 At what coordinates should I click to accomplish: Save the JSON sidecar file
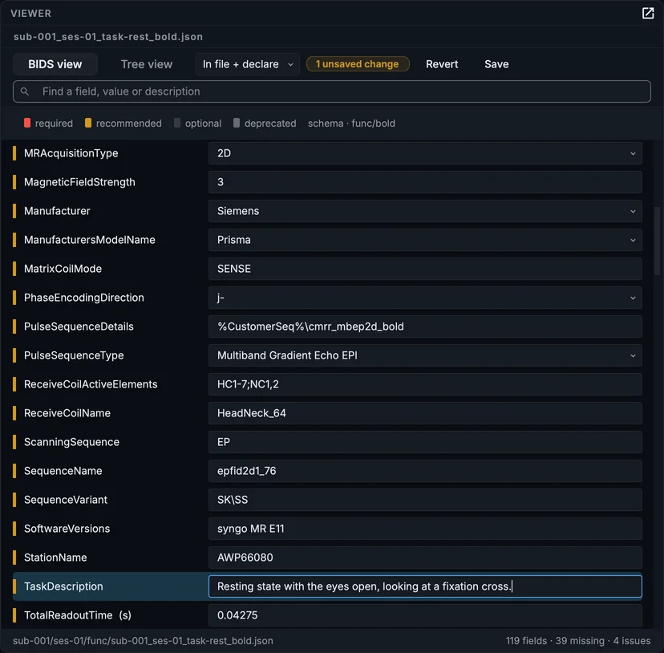click(496, 64)
